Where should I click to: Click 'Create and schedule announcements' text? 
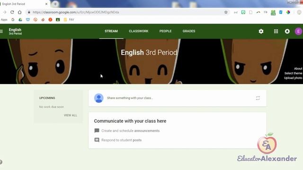tap(131, 131)
